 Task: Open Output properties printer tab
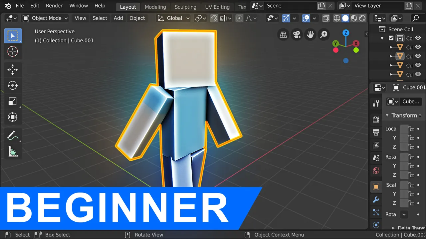click(x=376, y=132)
